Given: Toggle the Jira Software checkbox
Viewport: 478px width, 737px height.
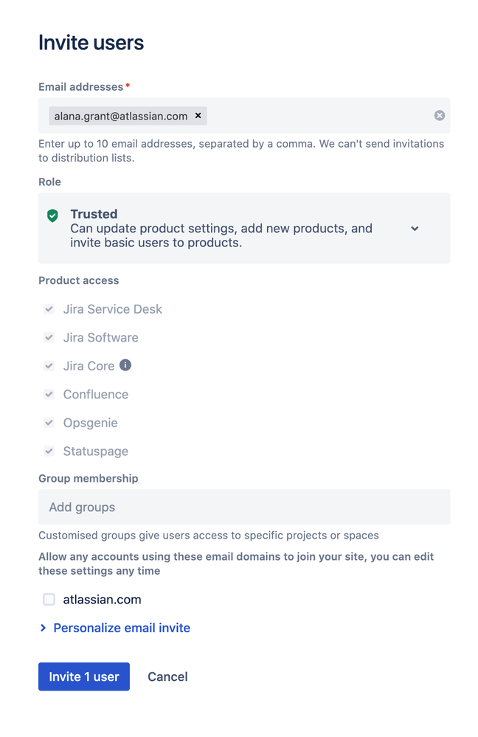Looking at the screenshot, I should [49, 337].
